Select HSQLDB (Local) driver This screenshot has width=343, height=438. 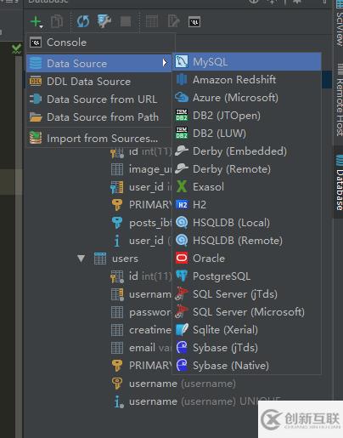pyautogui.click(x=247, y=223)
